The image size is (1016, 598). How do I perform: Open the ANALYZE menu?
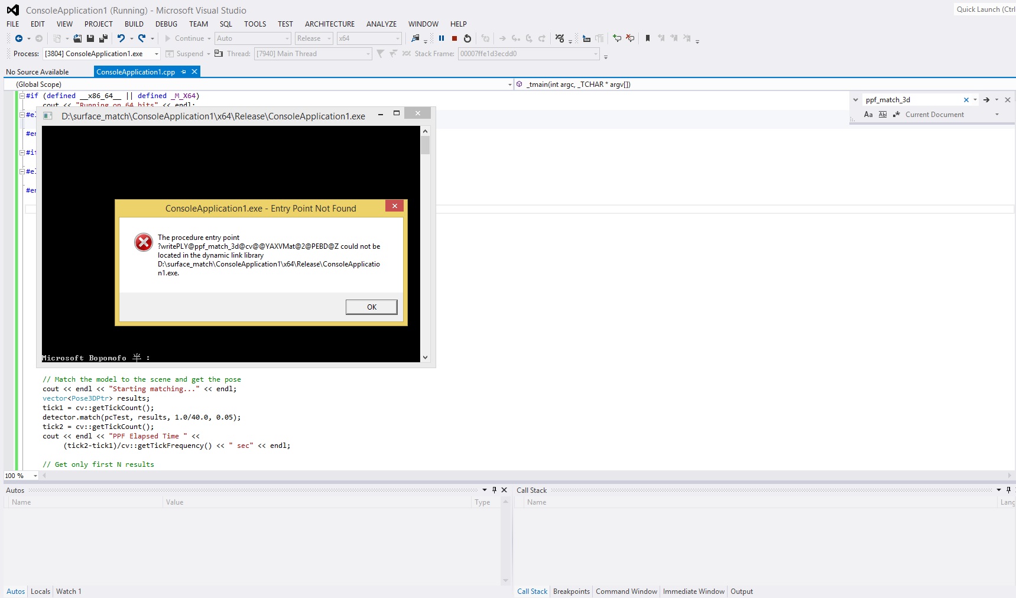381,24
